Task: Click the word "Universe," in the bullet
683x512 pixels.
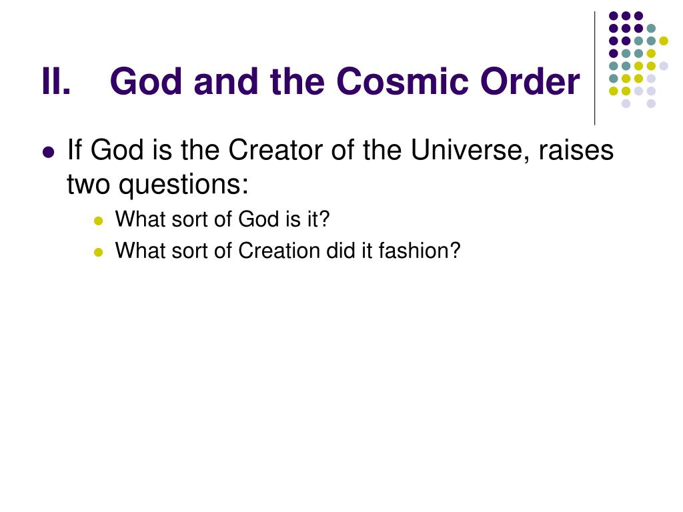Action: coord(470,150)
